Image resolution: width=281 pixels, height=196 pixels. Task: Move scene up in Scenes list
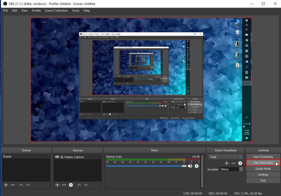[x=21, y=185]
